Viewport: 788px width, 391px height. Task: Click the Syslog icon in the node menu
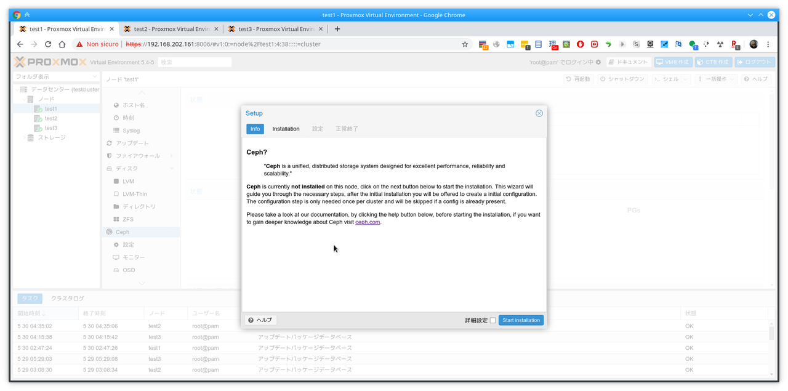(116, 131)
